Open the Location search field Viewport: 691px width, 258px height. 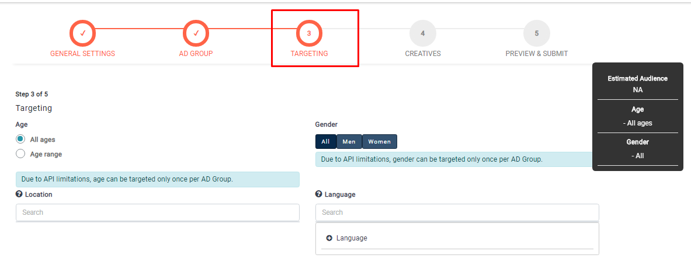[157, 212]
